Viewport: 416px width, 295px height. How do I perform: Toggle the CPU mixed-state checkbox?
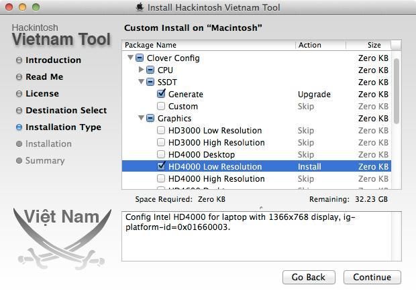[x=150, y=70]
